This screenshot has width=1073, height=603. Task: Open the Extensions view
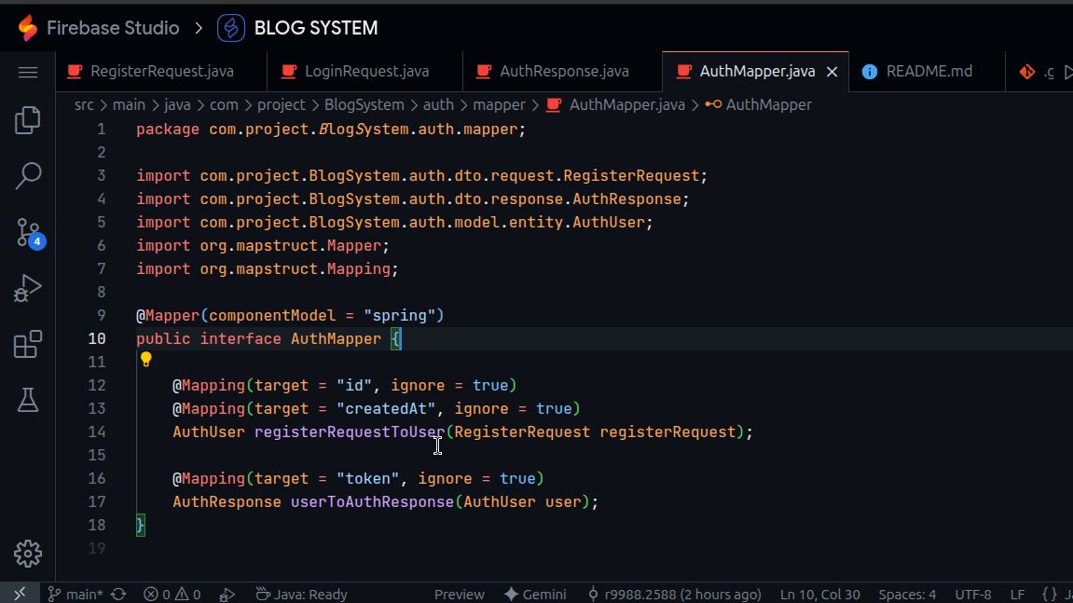[x=28, y=344]
